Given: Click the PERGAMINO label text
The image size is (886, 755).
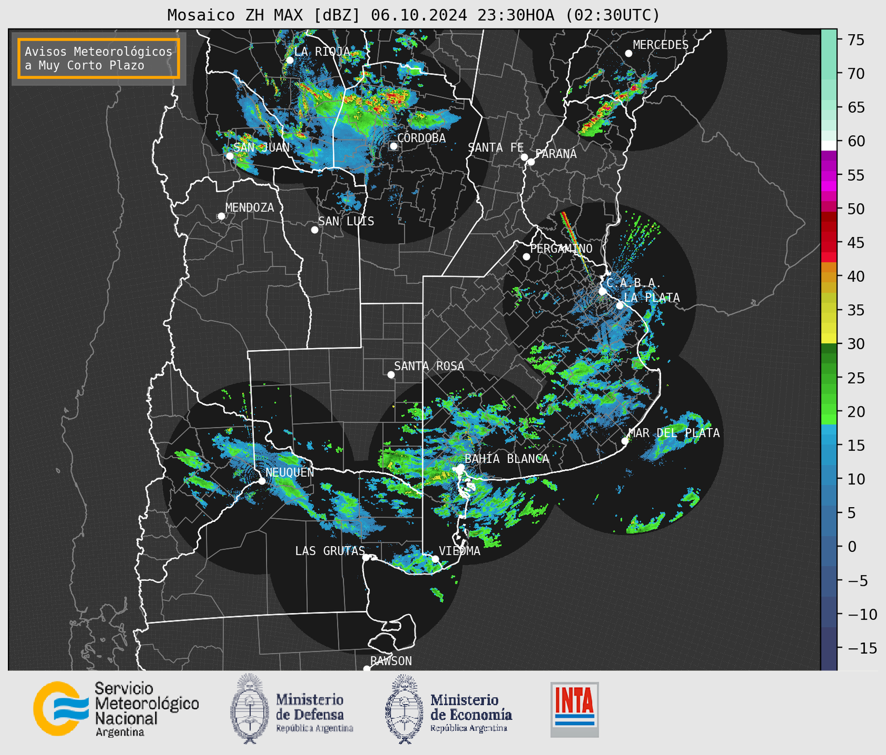Looking at the screenshot, I should 561,248.
